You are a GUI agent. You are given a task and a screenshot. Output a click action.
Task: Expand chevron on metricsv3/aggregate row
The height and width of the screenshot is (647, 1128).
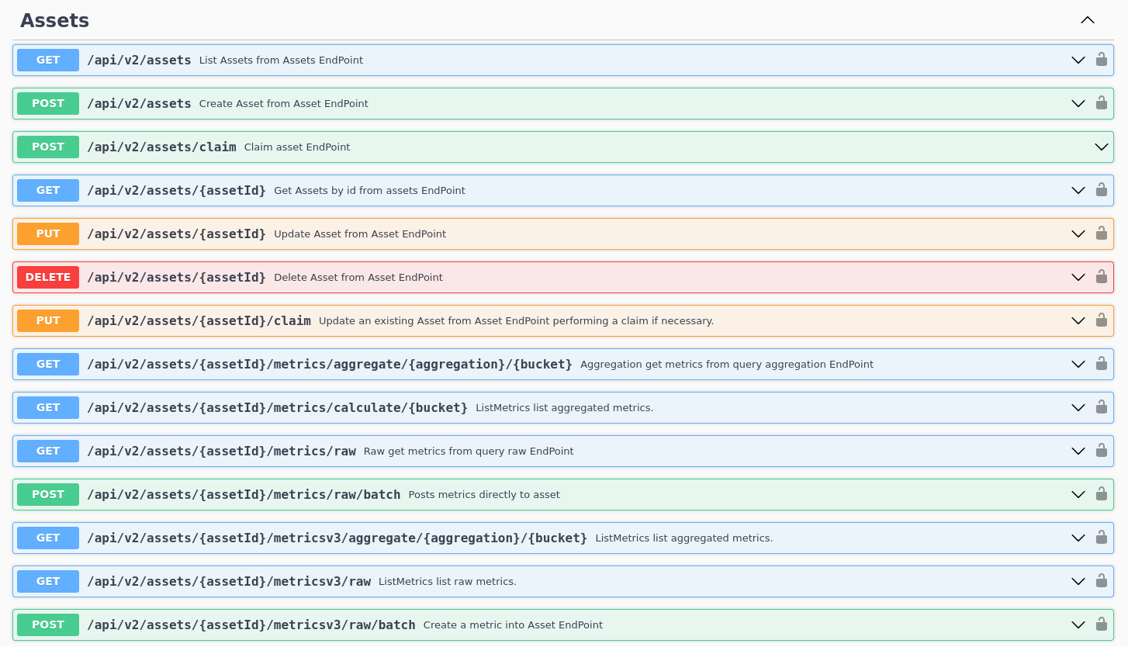[x=1078, y=538]
